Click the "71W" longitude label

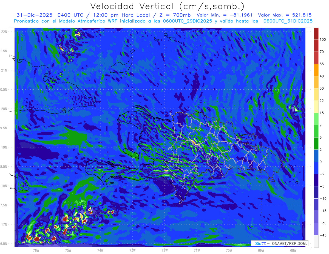click(197, 250)
